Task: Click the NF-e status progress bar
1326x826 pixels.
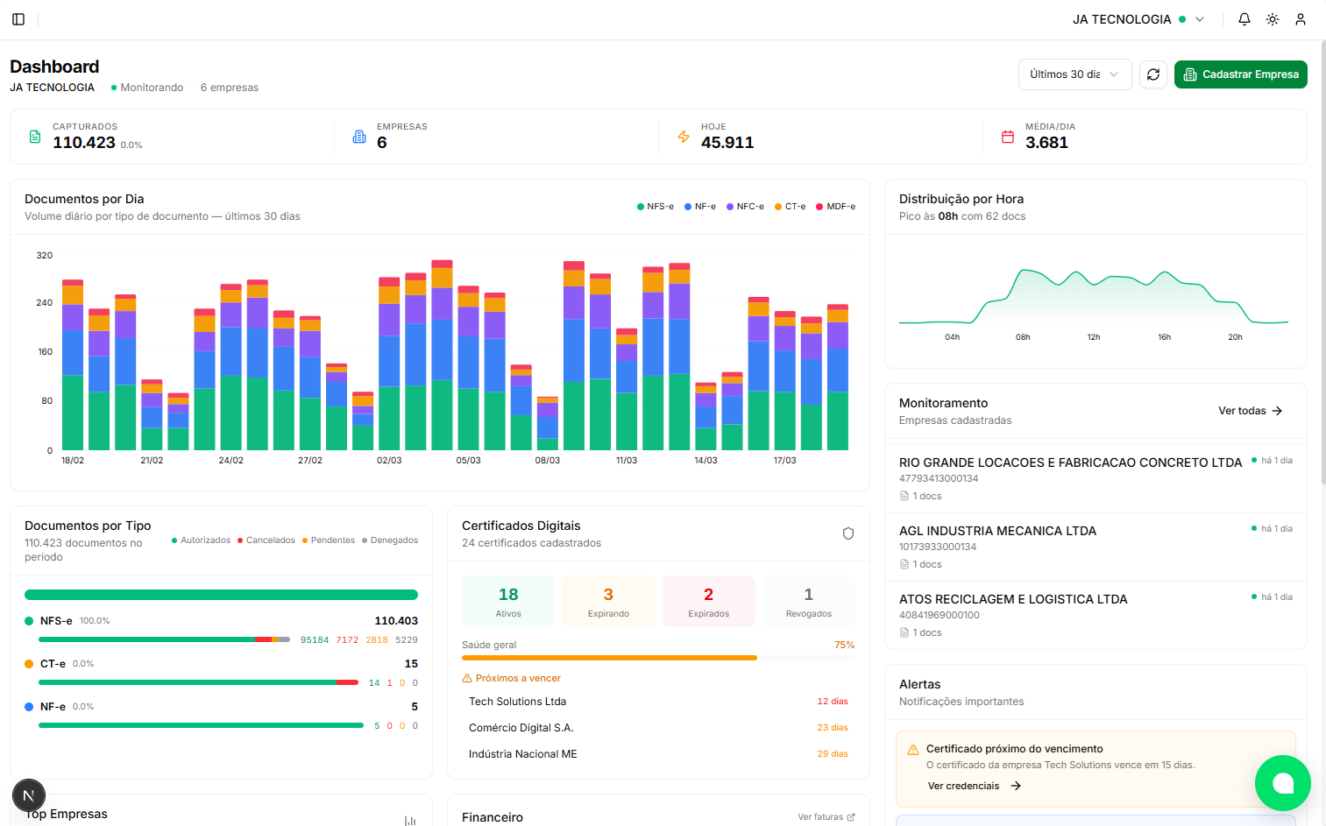Action: 201,725
